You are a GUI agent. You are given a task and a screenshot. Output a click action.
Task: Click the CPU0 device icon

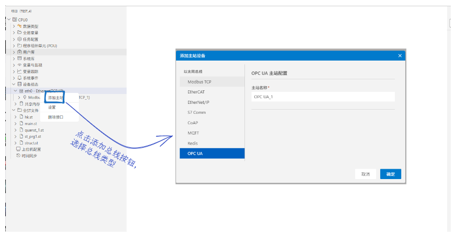[x=15, y=19]
